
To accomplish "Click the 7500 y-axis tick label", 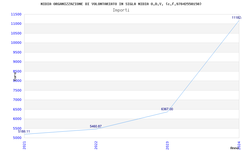I will click(17, 90).
